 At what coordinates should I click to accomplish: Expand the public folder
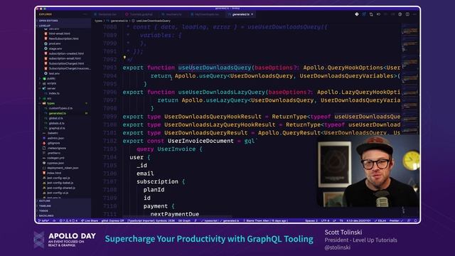[x=51, y=78]
